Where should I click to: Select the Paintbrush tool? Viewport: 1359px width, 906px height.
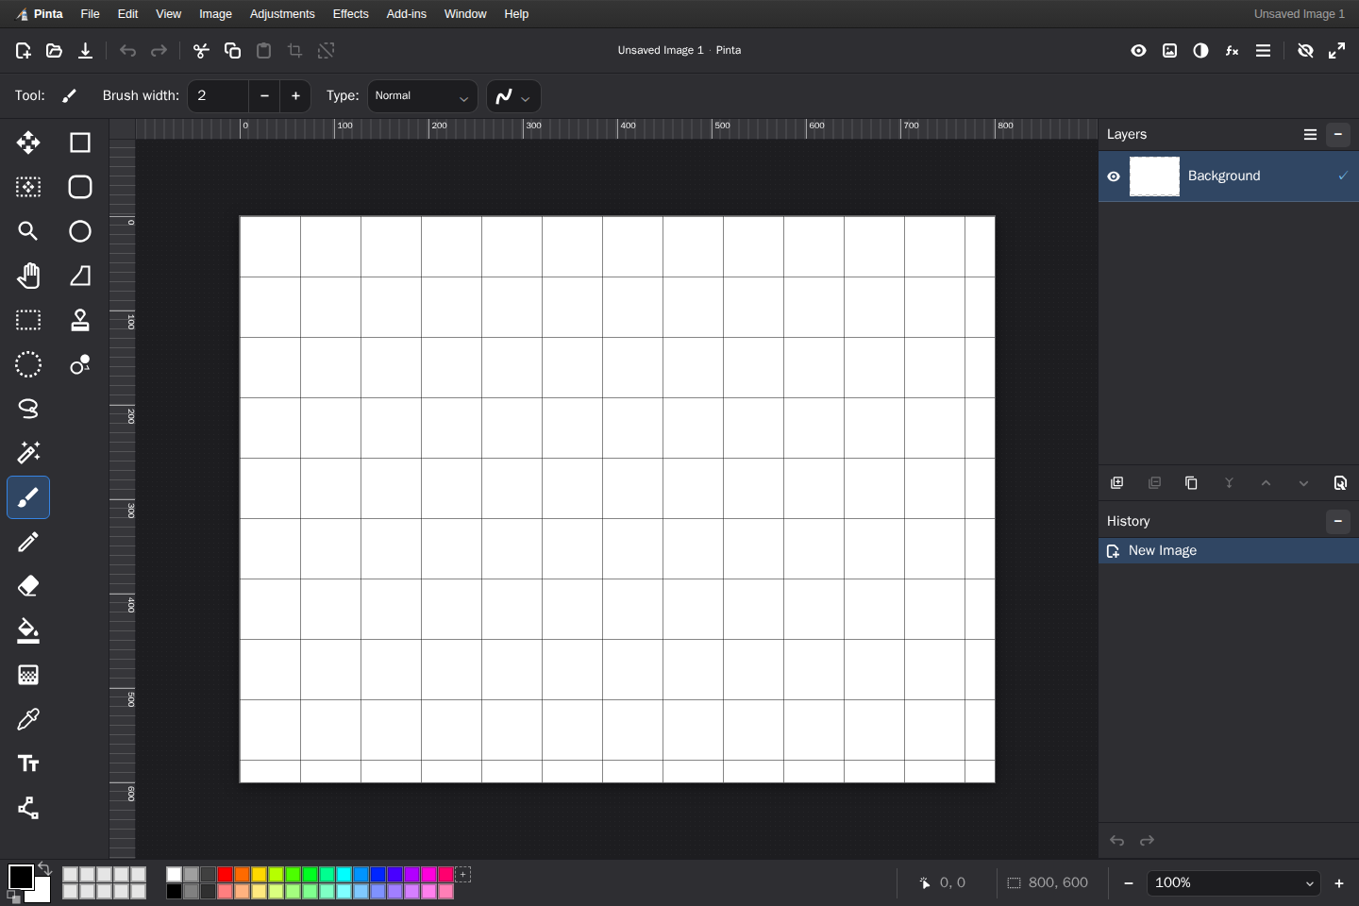(x=28, y=497)
